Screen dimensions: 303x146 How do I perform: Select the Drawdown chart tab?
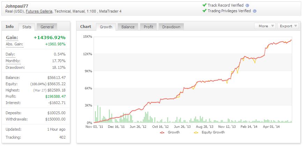(x=171, y=27)
